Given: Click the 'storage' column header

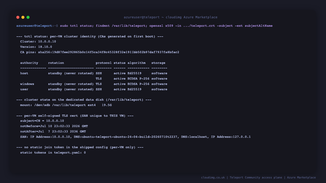Looking at the screenshot, I should click(x=158, y=63).
